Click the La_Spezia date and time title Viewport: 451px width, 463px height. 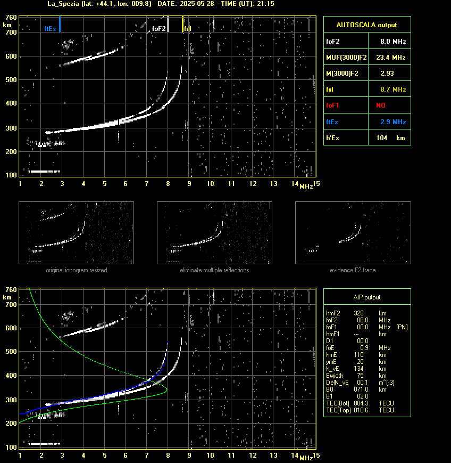point(161,4)
